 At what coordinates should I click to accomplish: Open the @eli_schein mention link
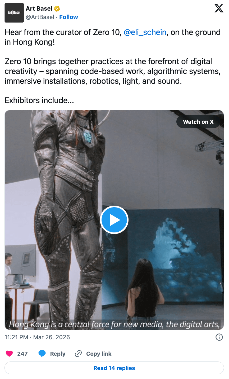(145, 32)
